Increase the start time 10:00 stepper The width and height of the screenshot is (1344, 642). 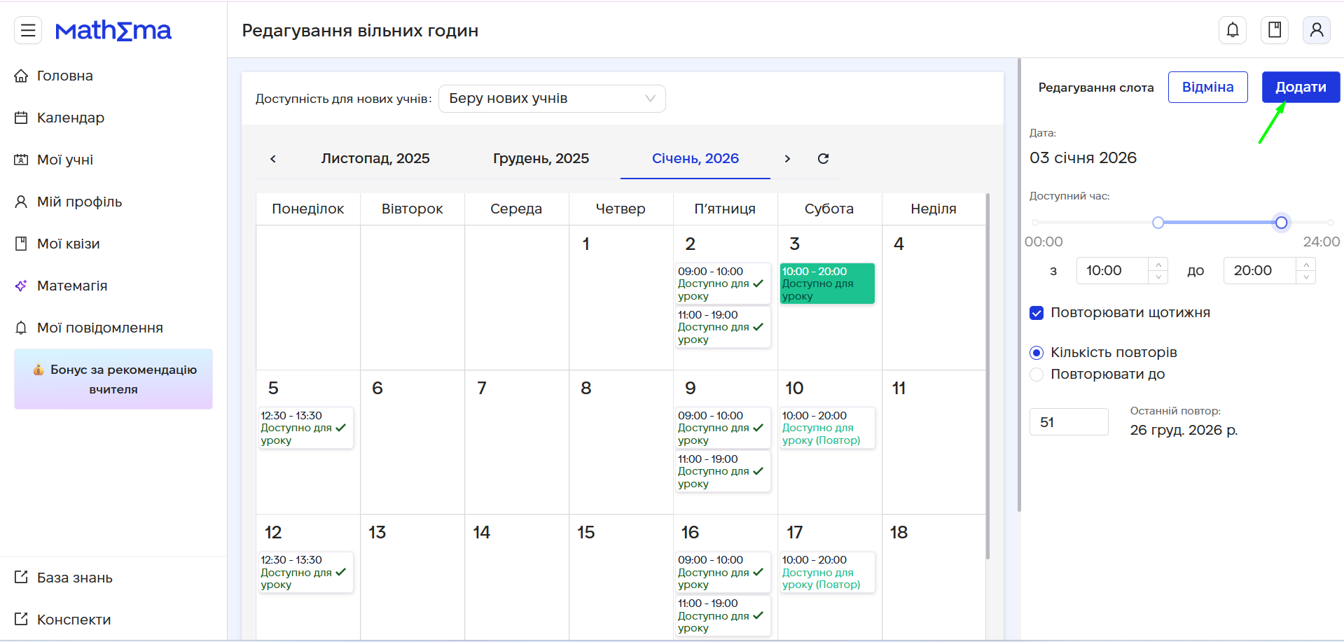(1158, 265)
